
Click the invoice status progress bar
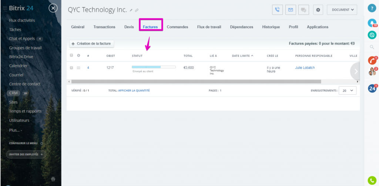coord(154,67)
